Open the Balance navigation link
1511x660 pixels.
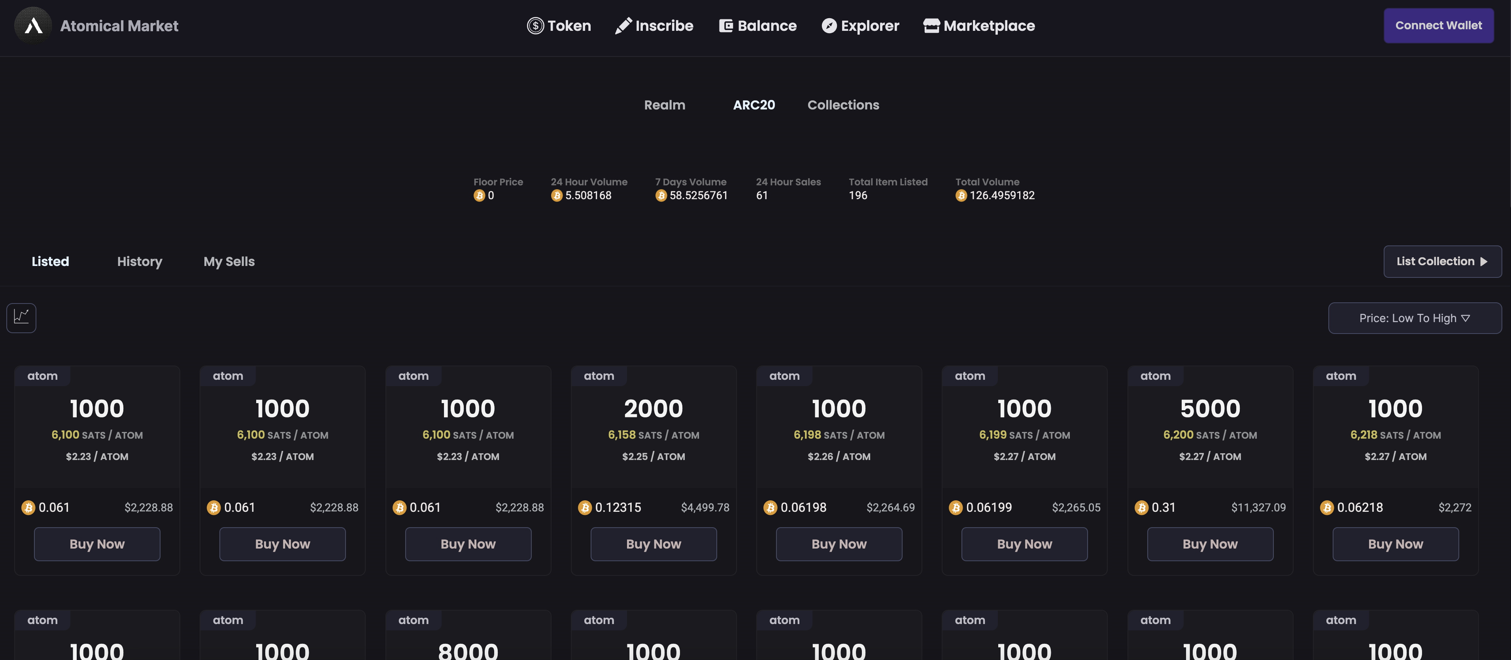pos(758,26)
